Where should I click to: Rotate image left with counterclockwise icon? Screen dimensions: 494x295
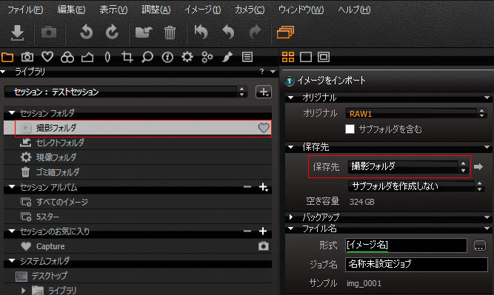click(x=86, y=33)
